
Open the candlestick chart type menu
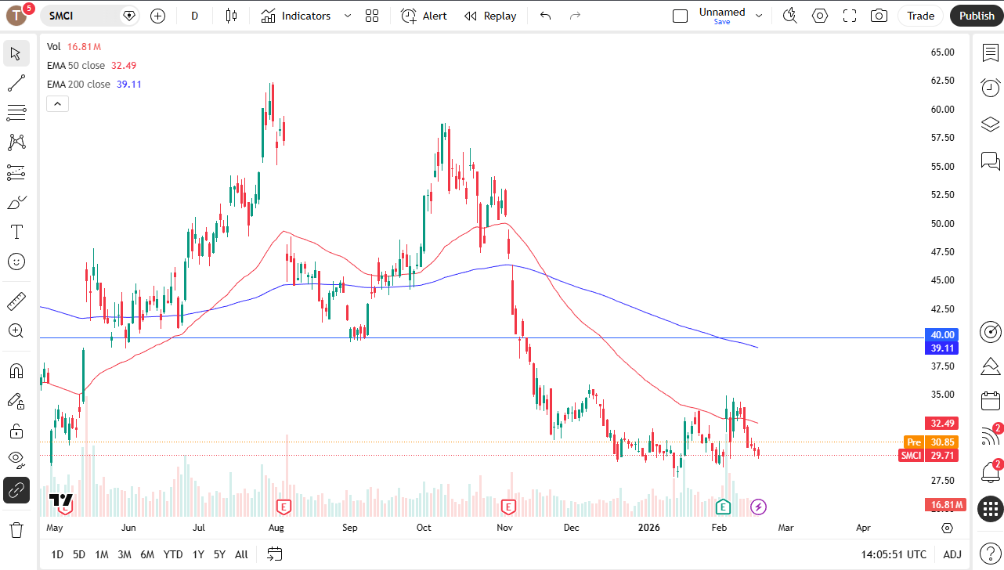(x=231, y=16)
